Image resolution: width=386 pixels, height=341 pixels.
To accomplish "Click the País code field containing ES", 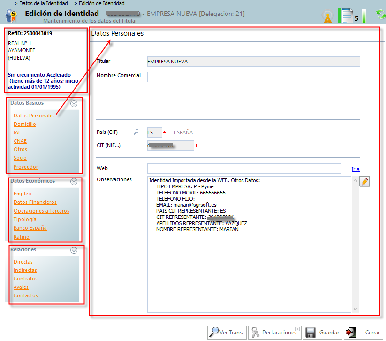I will [x=155, y=132].
